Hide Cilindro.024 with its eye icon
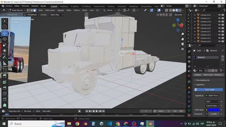The width and height of the screenshot is (226, 127). click(x=219, y=41)
